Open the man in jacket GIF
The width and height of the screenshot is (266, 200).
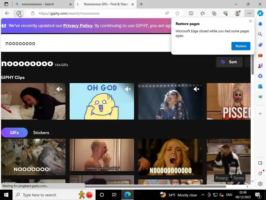[229, 161]
